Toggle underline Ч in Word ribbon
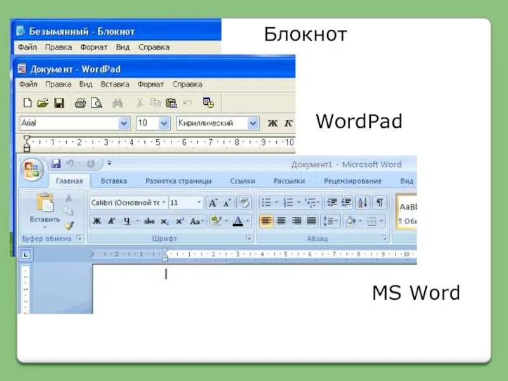Image resolution: width=508 pixels, height=381 pixels. pyautogui.click(x=127, y=221)
